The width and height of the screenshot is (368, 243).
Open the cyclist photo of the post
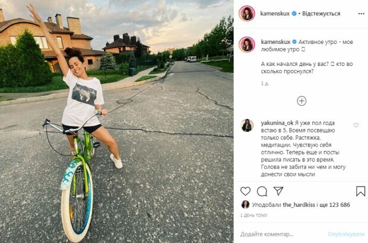(117, 121)
